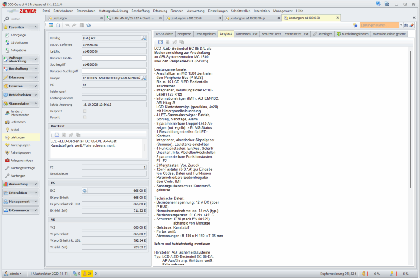Toggle the Gesperrt checkbox
Image resolution: width=420 pixels, height=278 pixels.
[x=85, y=111]
